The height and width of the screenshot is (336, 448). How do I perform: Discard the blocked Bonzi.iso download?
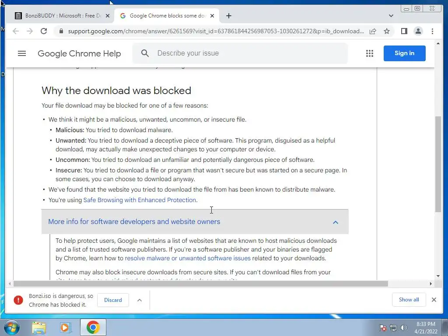click(x=113, y=300)
